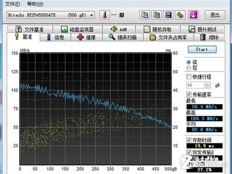Switch to the 信息 info tab

(55, 37)
